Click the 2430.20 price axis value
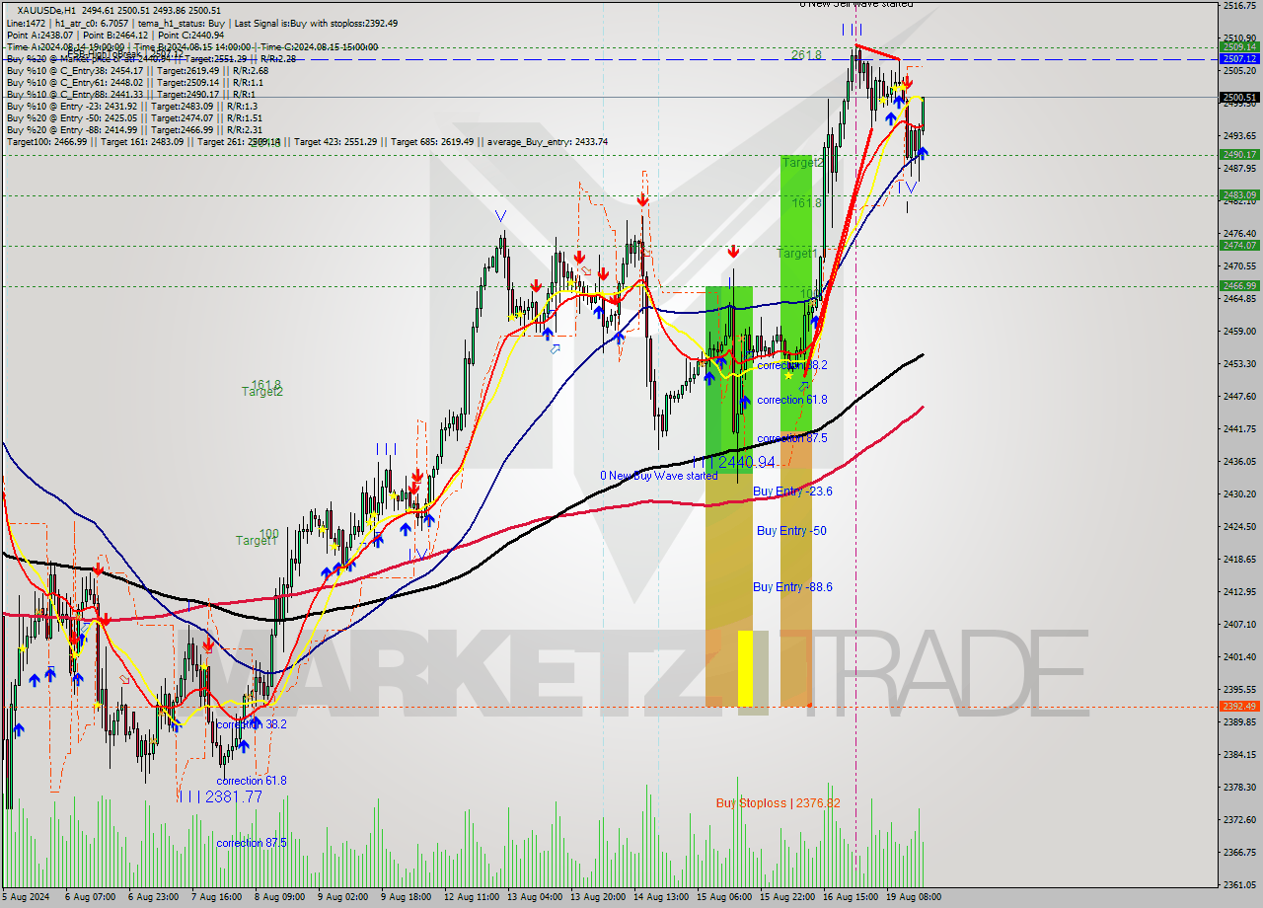The height and width of the screenshot is (908, 1263). [1238, 493]
